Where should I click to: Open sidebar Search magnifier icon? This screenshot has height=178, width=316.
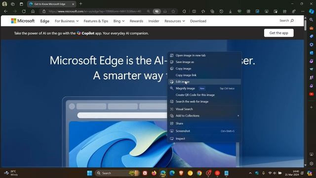tap(312, 20)
